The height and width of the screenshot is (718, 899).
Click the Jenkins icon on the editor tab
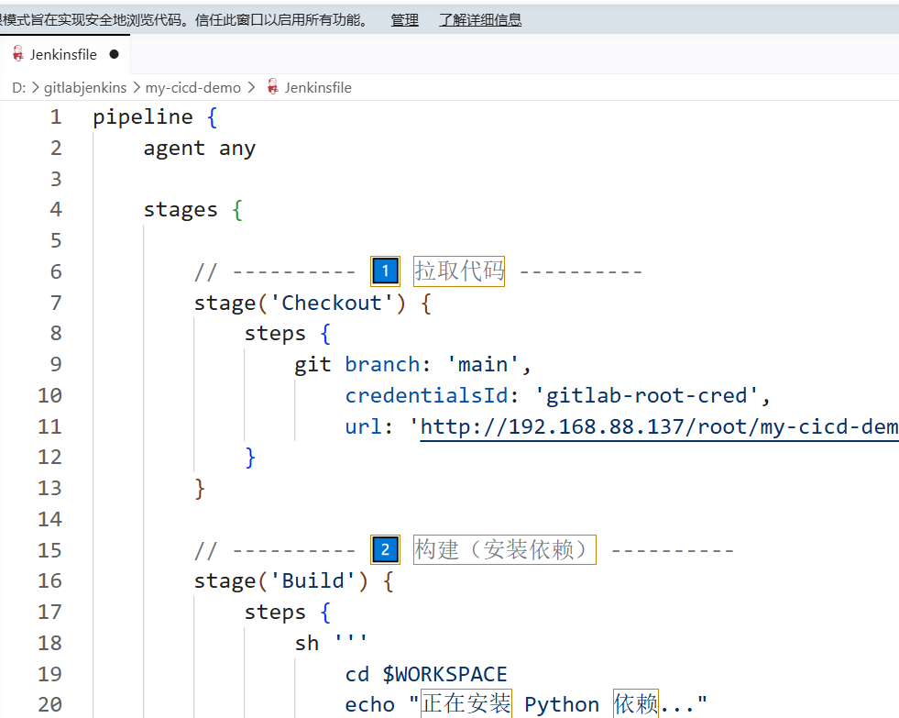17,54
